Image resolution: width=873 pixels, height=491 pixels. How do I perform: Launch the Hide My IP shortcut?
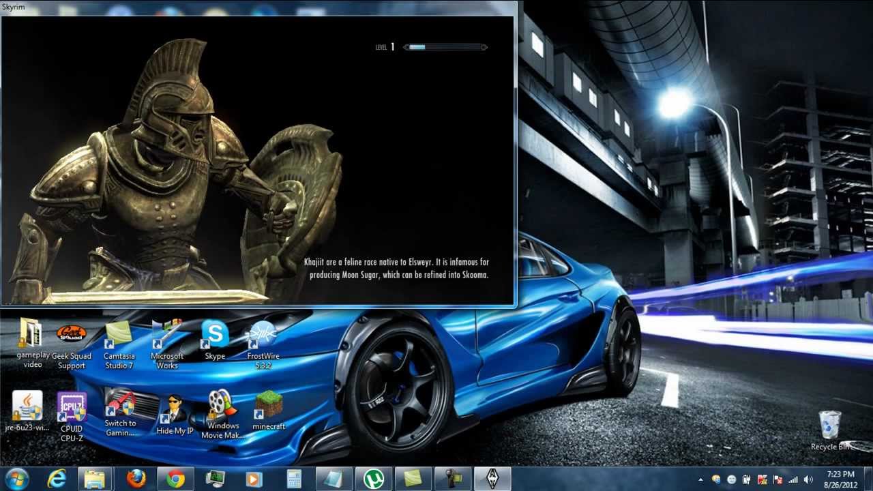coord(175,415)
